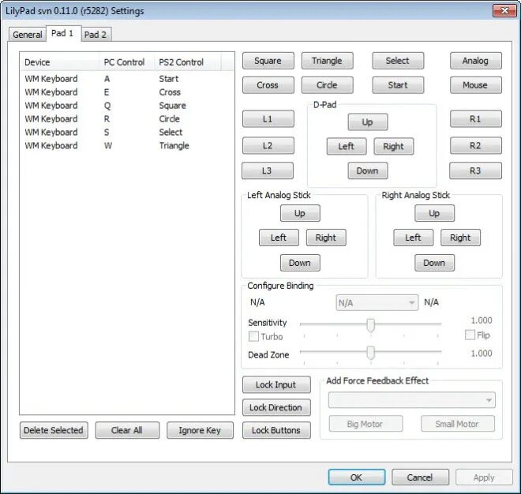
Task: Click the Lock Direction button
Action: (276, 408)
